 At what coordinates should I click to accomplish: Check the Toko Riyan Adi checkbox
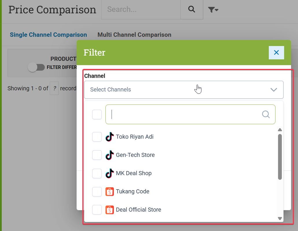[97, 137]
